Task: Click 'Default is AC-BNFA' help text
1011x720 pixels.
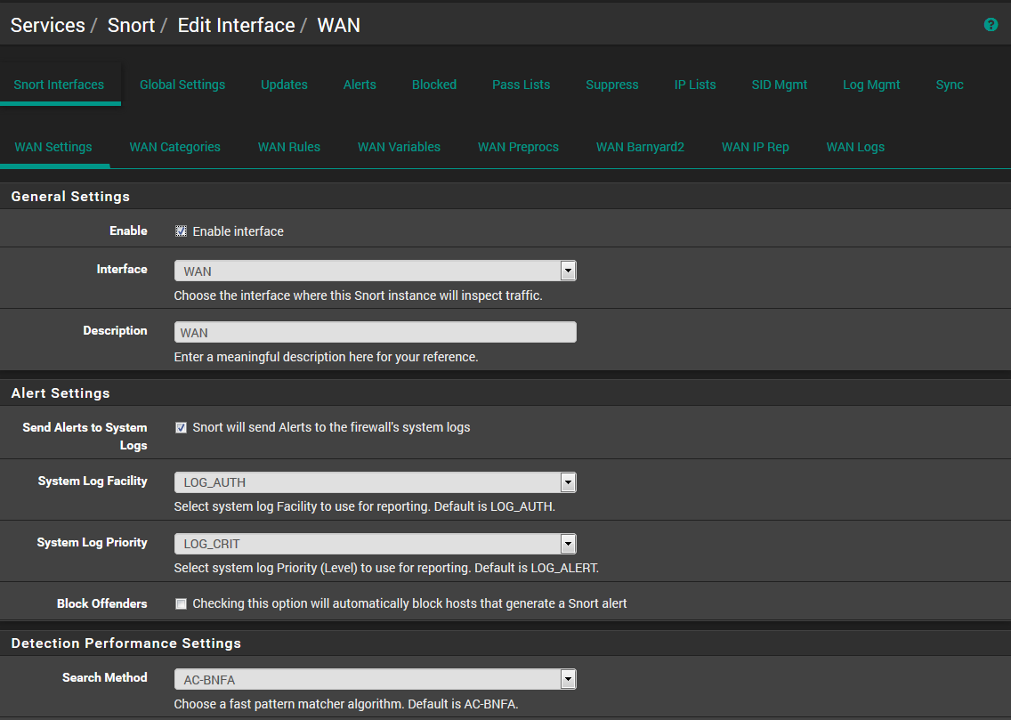Action: pos(464,704)
